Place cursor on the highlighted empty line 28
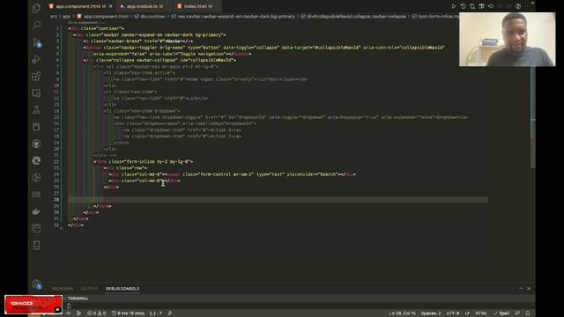 (x=278, y=200)
